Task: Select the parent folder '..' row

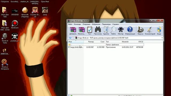Action: coord(106,45)
